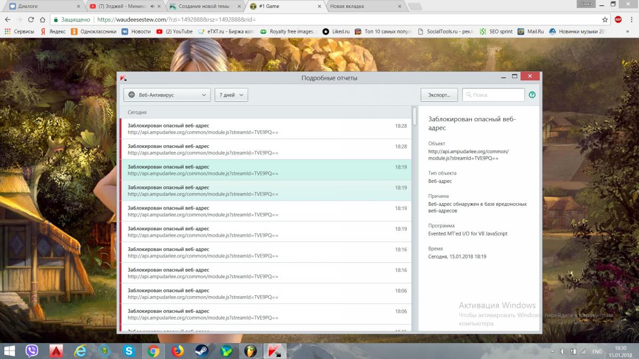The height and width of the screenshot is (359, 639).
Task: Click the detail pane object URL text
Action: pos(468,155)
